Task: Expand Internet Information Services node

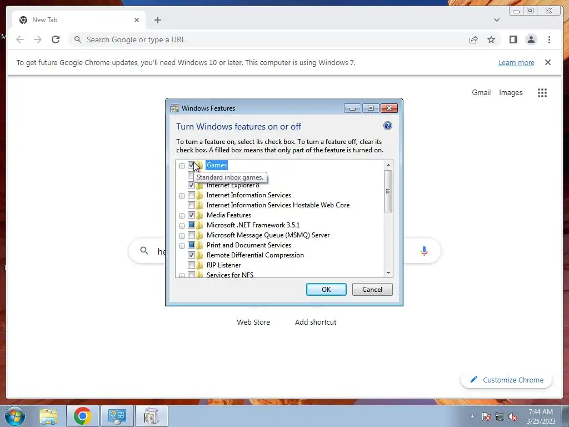Action: coord(182,196)
